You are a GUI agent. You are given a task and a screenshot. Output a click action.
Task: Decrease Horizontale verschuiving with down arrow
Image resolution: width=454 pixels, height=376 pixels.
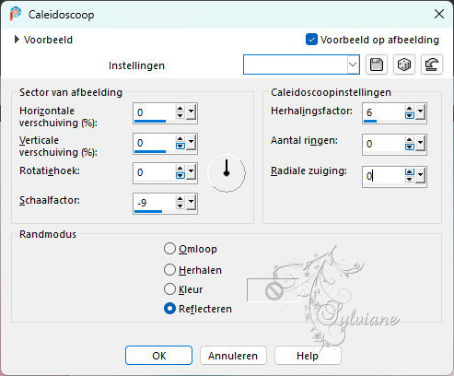180,116
